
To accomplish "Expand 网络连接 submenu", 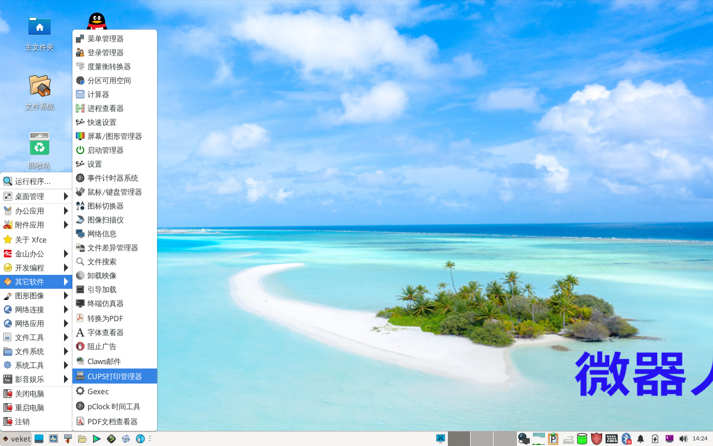I will 36,309.
